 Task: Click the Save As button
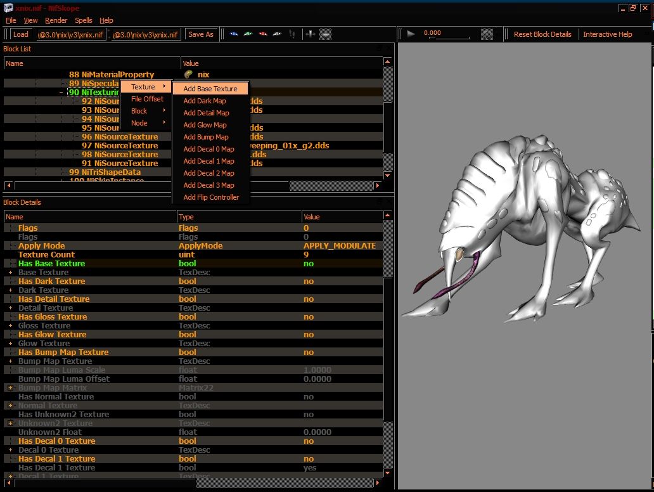click(x=201, y=34)
